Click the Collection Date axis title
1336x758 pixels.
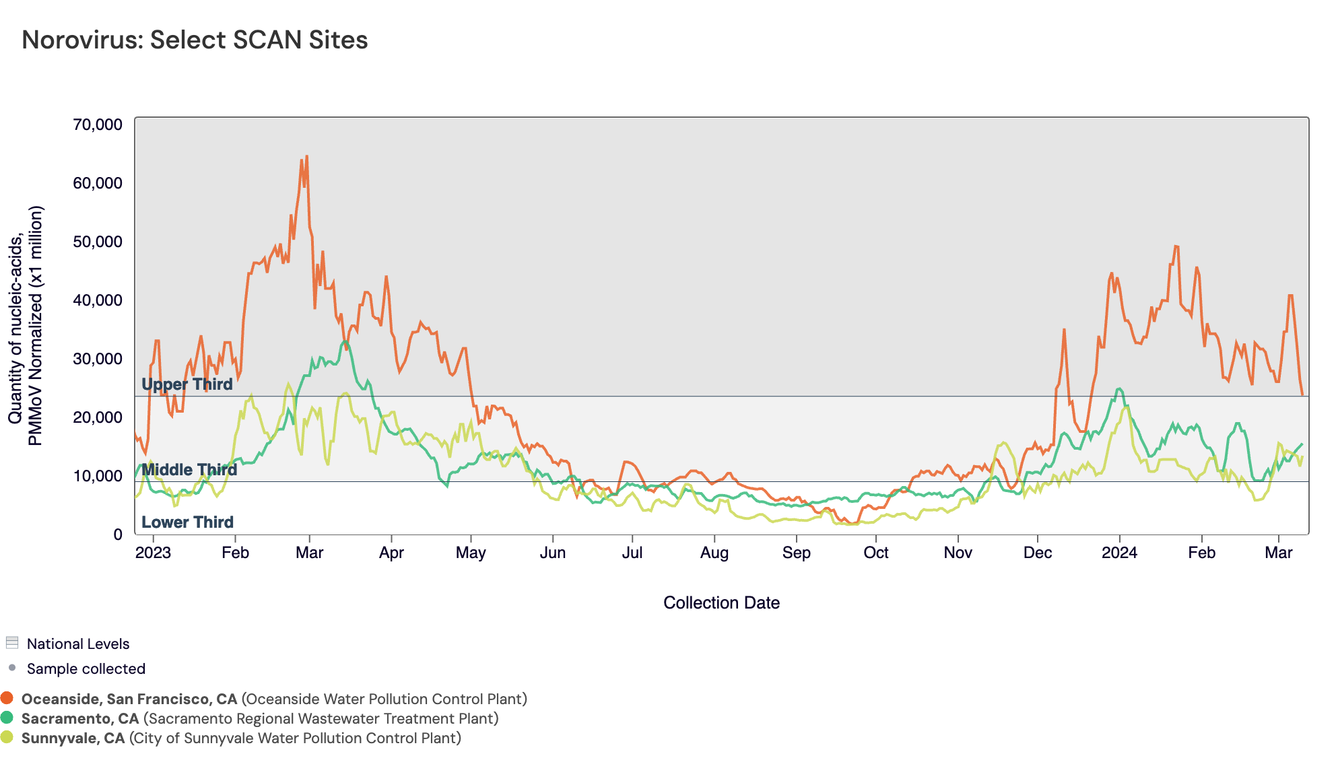[721, 602]
